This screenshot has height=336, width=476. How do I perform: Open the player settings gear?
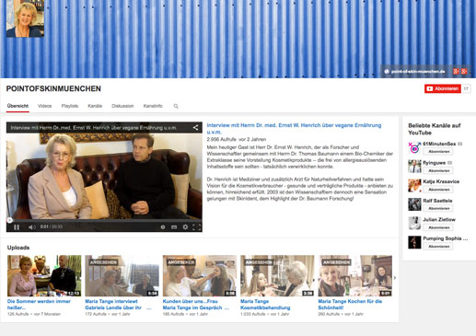185,227
